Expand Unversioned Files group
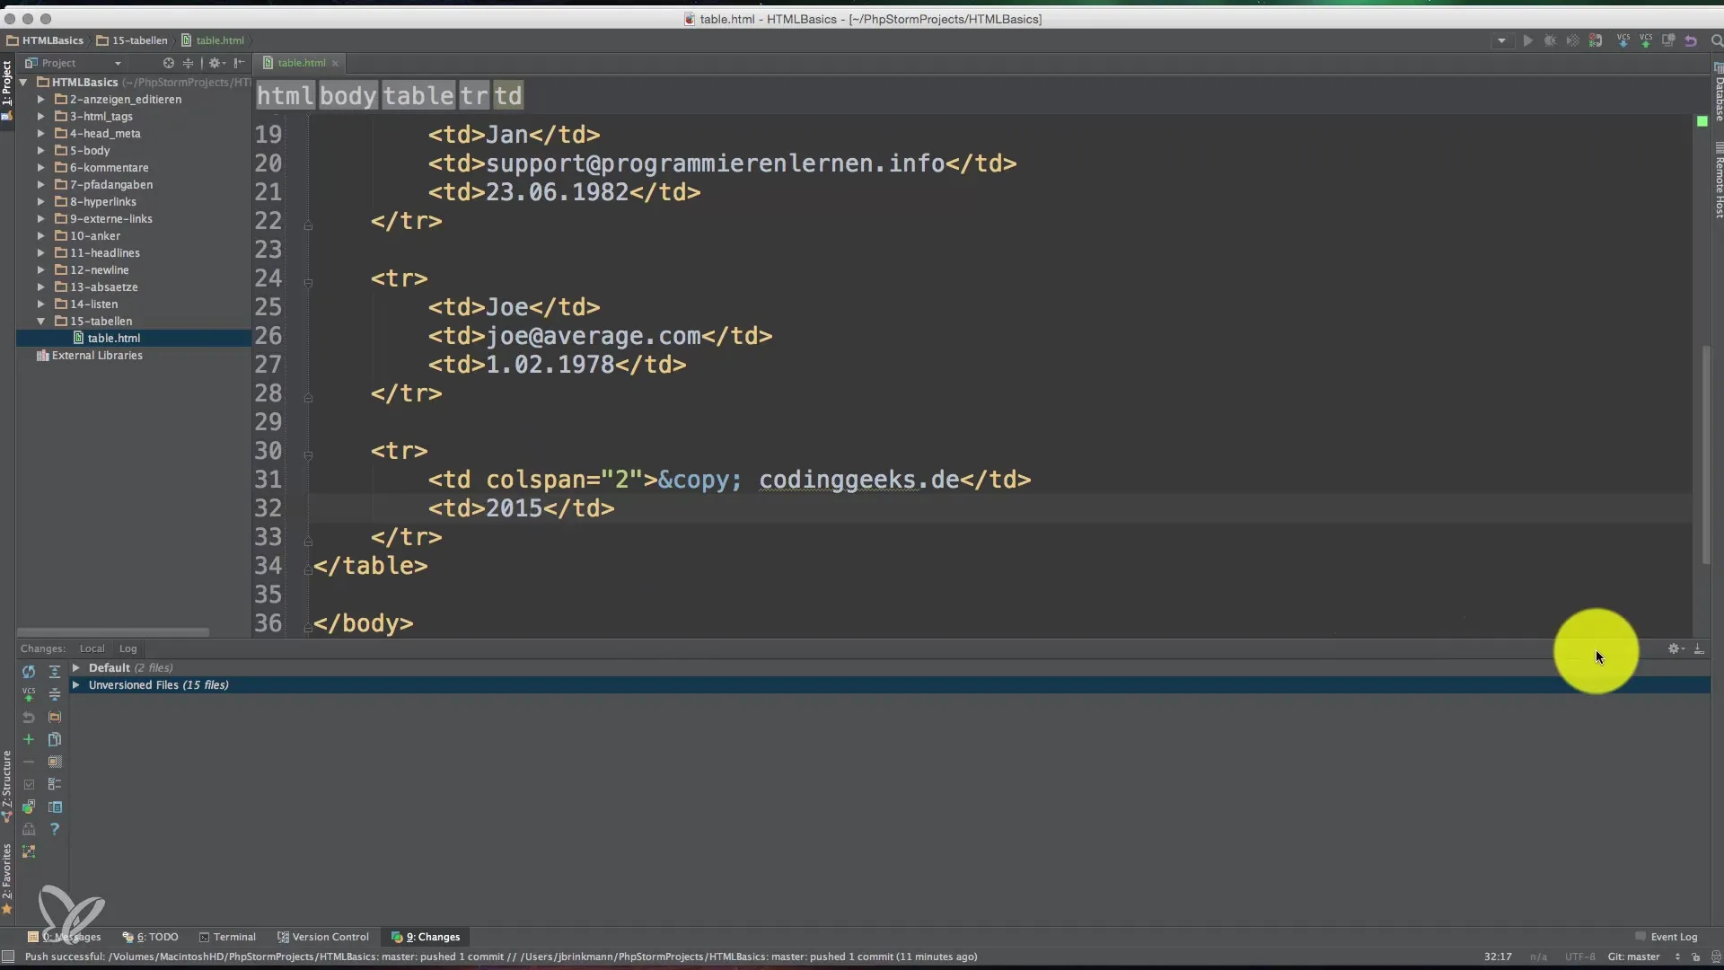The image size is (1724, 970). tap(76, 684)
